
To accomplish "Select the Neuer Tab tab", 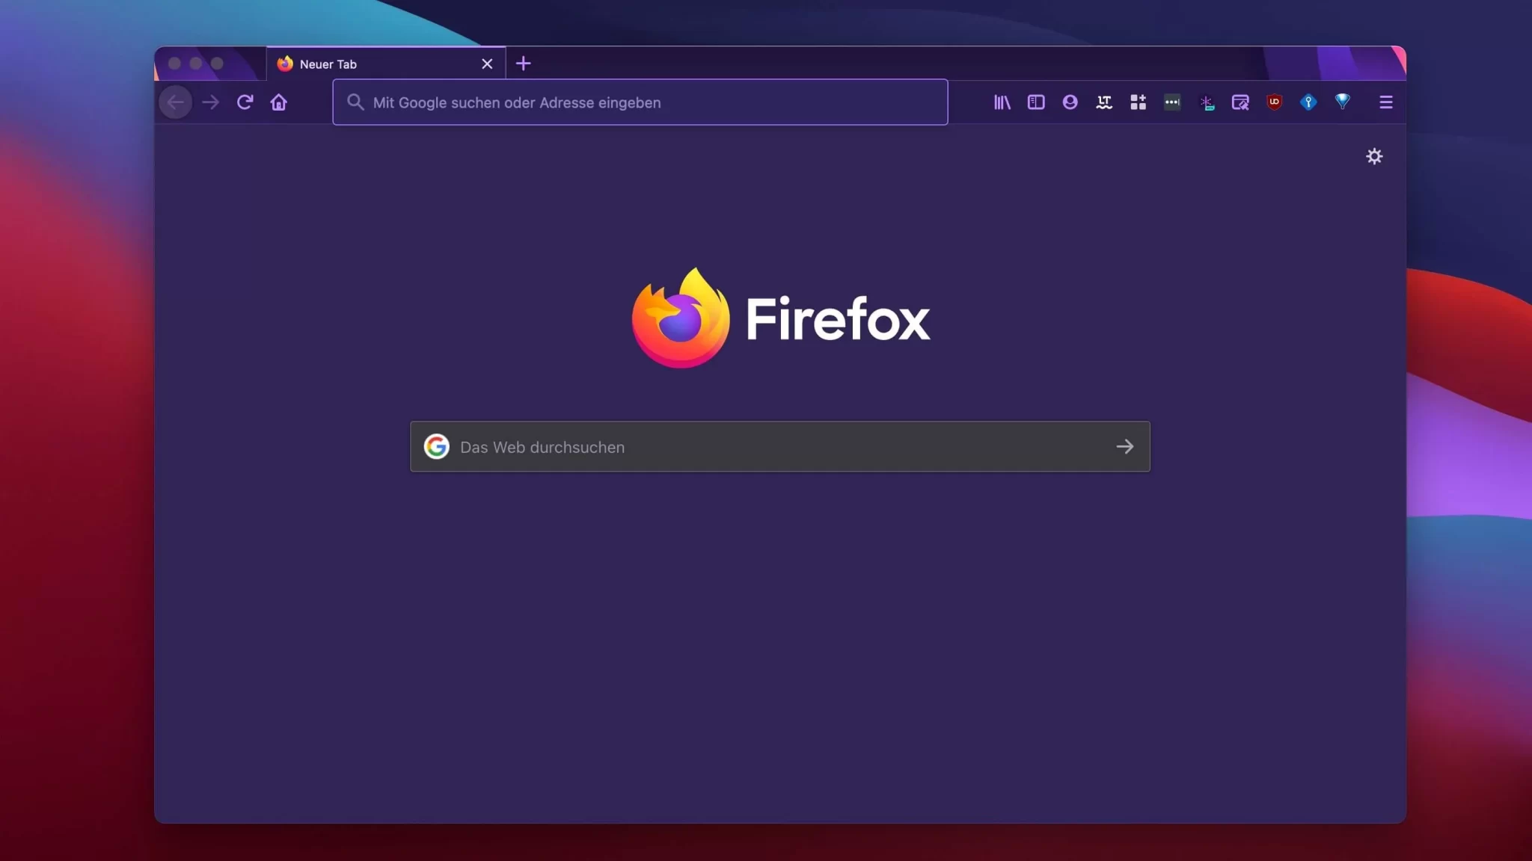I will tap(386, 64).
